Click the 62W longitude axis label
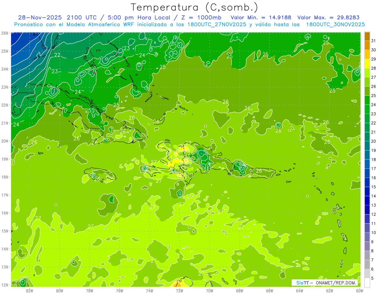This screenshot has width=382, height=295. (x=329, y=291)
